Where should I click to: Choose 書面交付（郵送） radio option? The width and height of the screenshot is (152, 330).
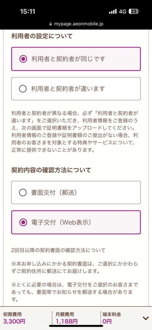(x=23, y=193)
